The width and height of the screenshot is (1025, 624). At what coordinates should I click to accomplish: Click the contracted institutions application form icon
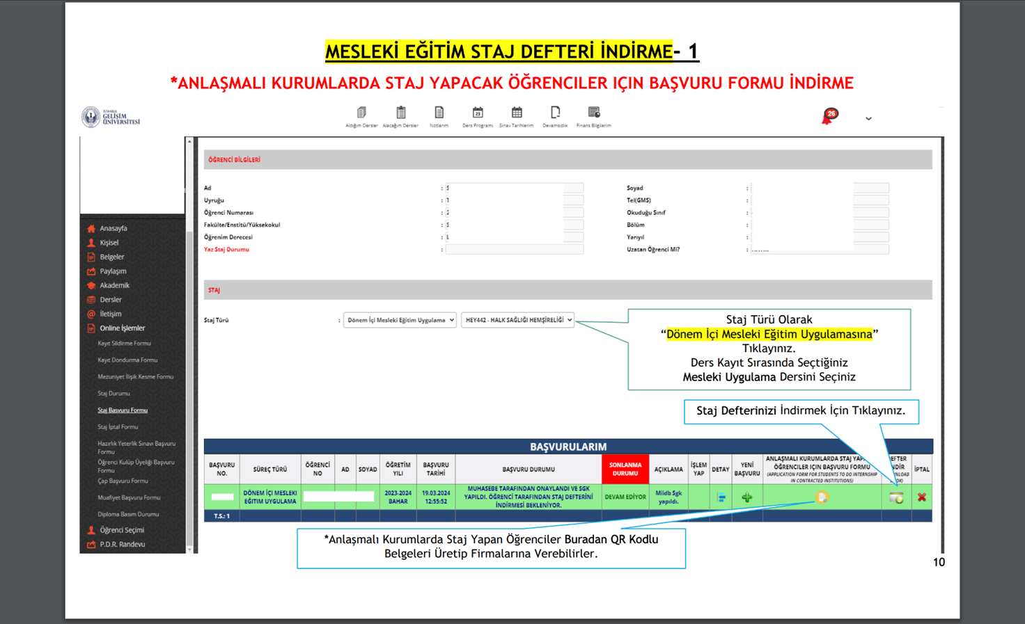click(822, 497)
